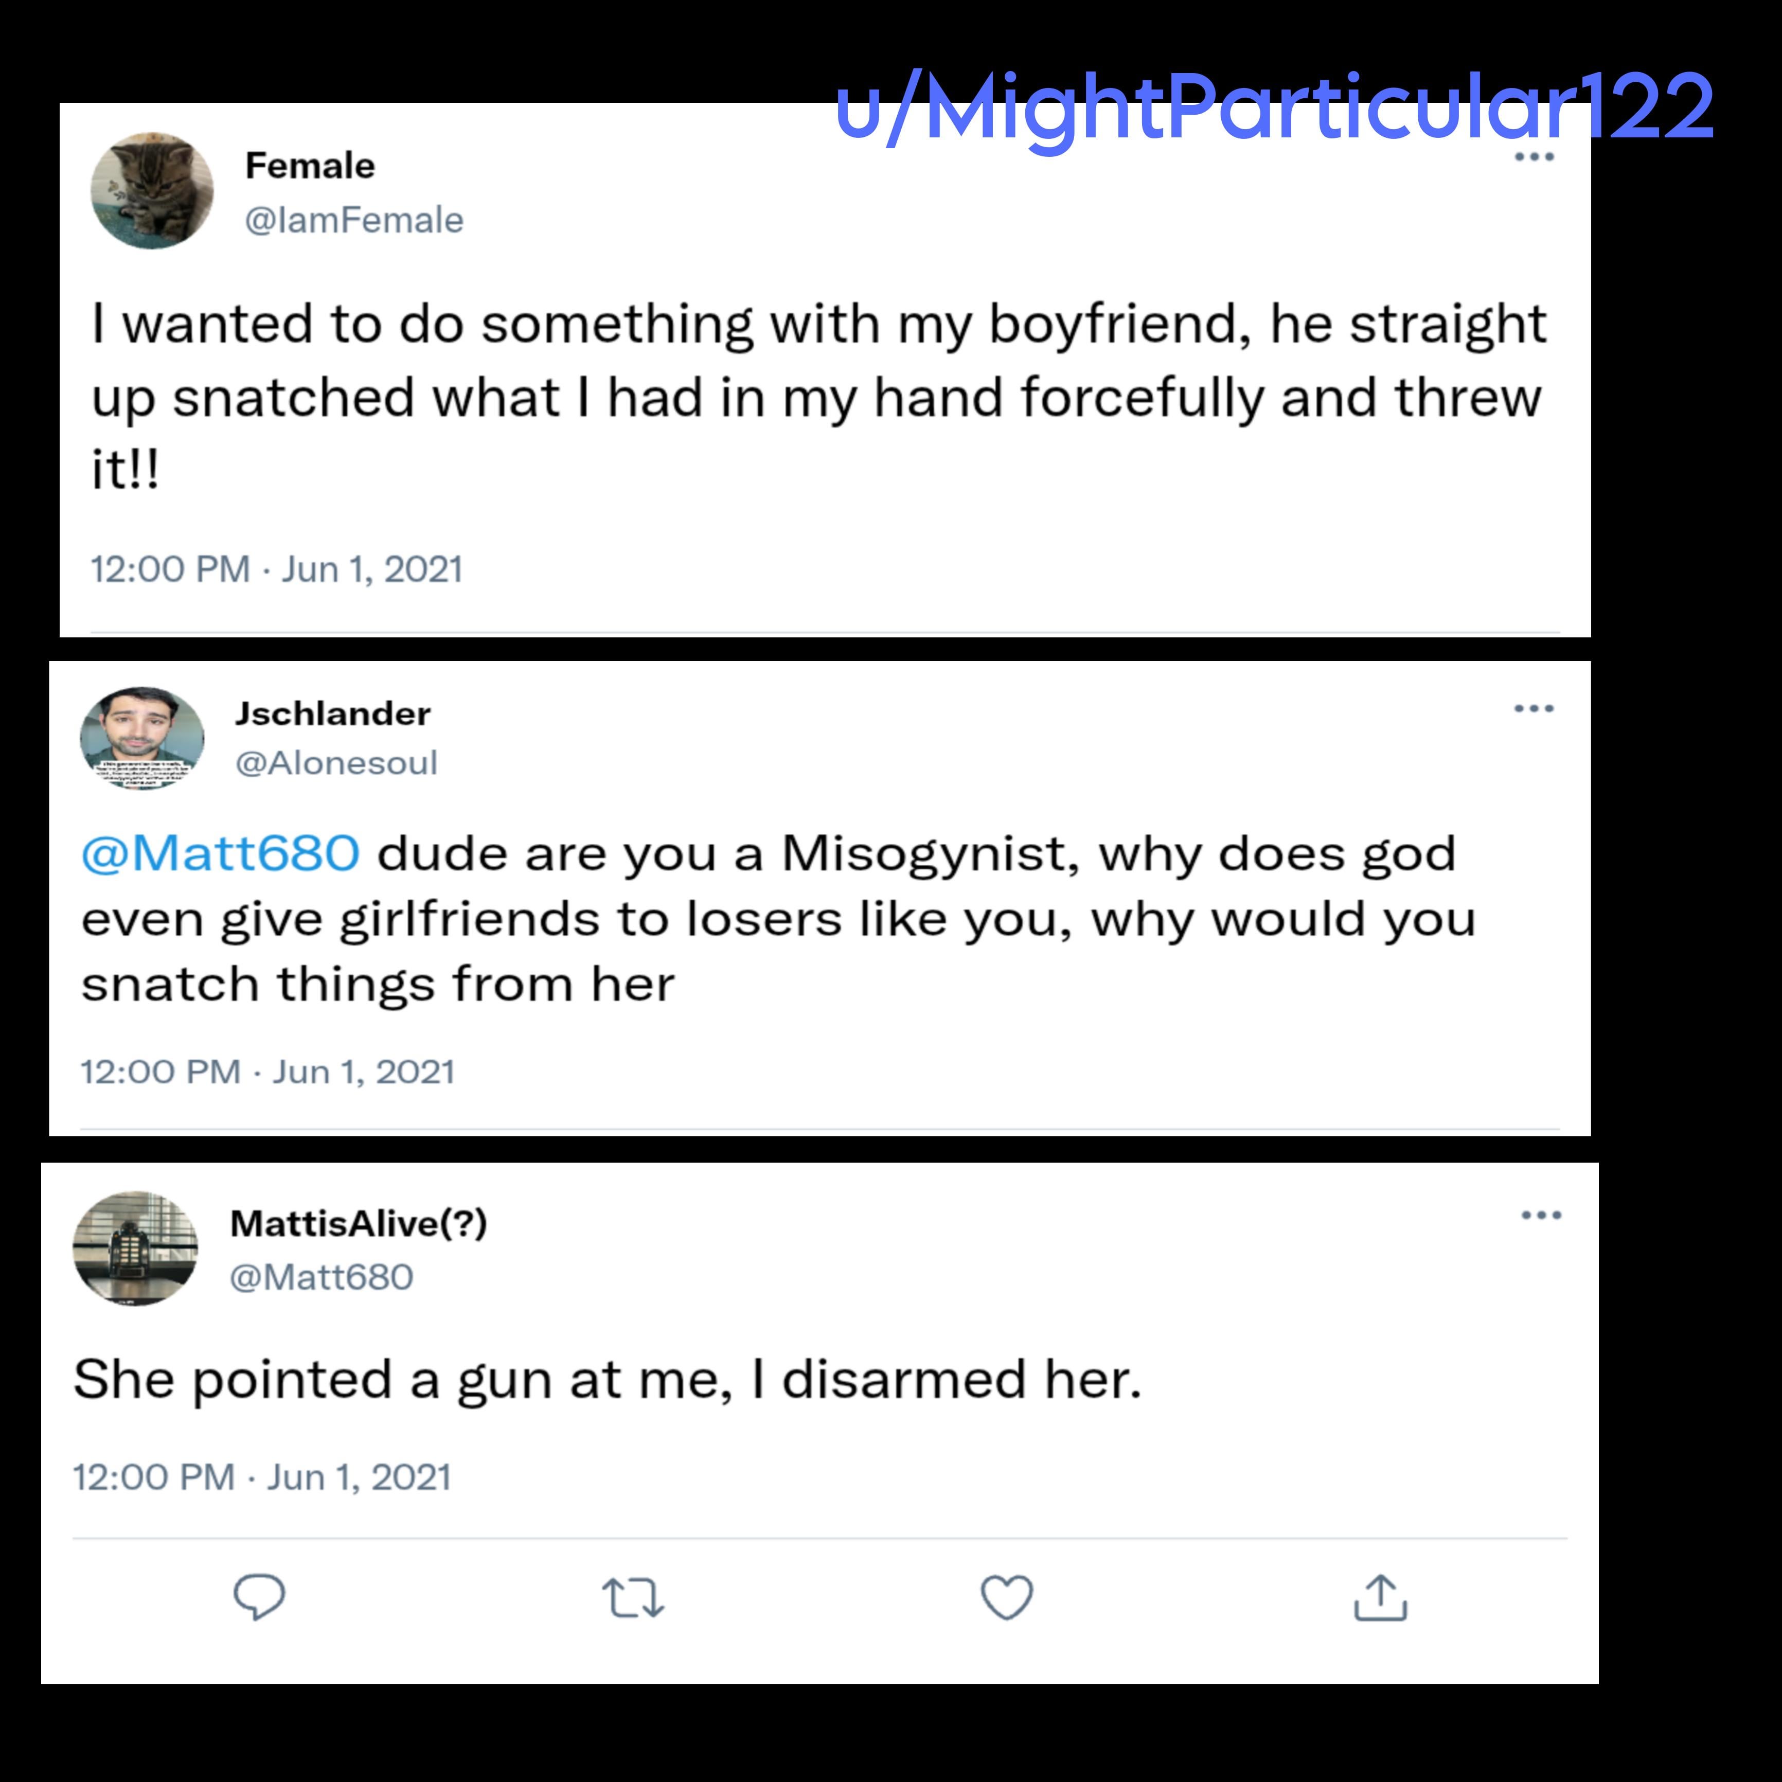Image resolution: width=1782 pixels, height=1782 pixels.
Task: Click the share upload icon
Action: tap(1380, 1597)
